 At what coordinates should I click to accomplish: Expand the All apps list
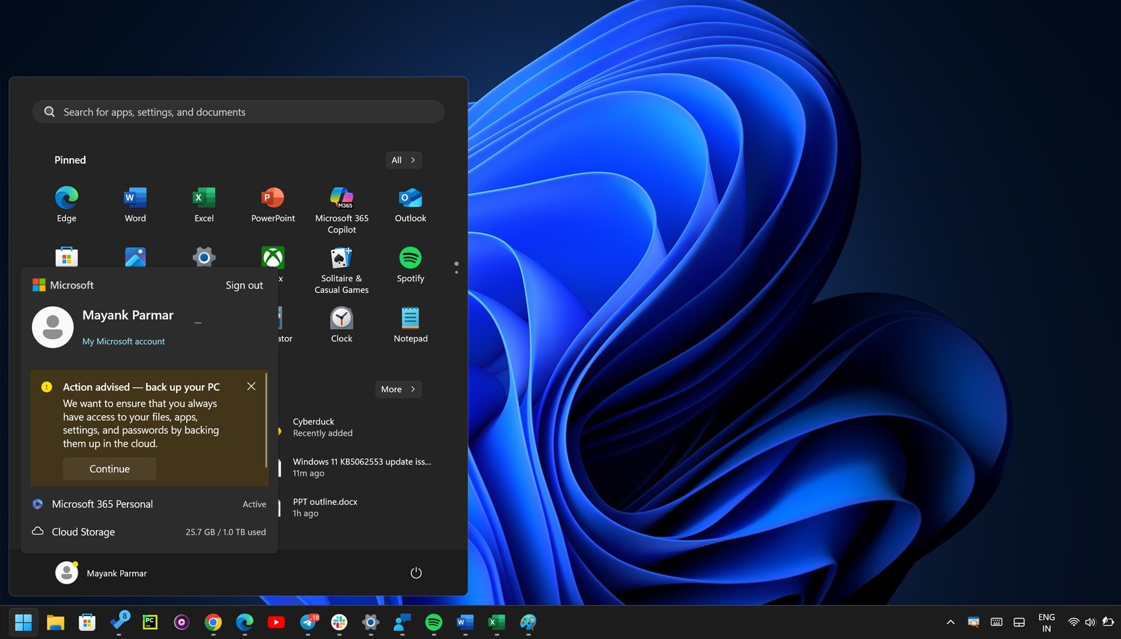[403, 160]
